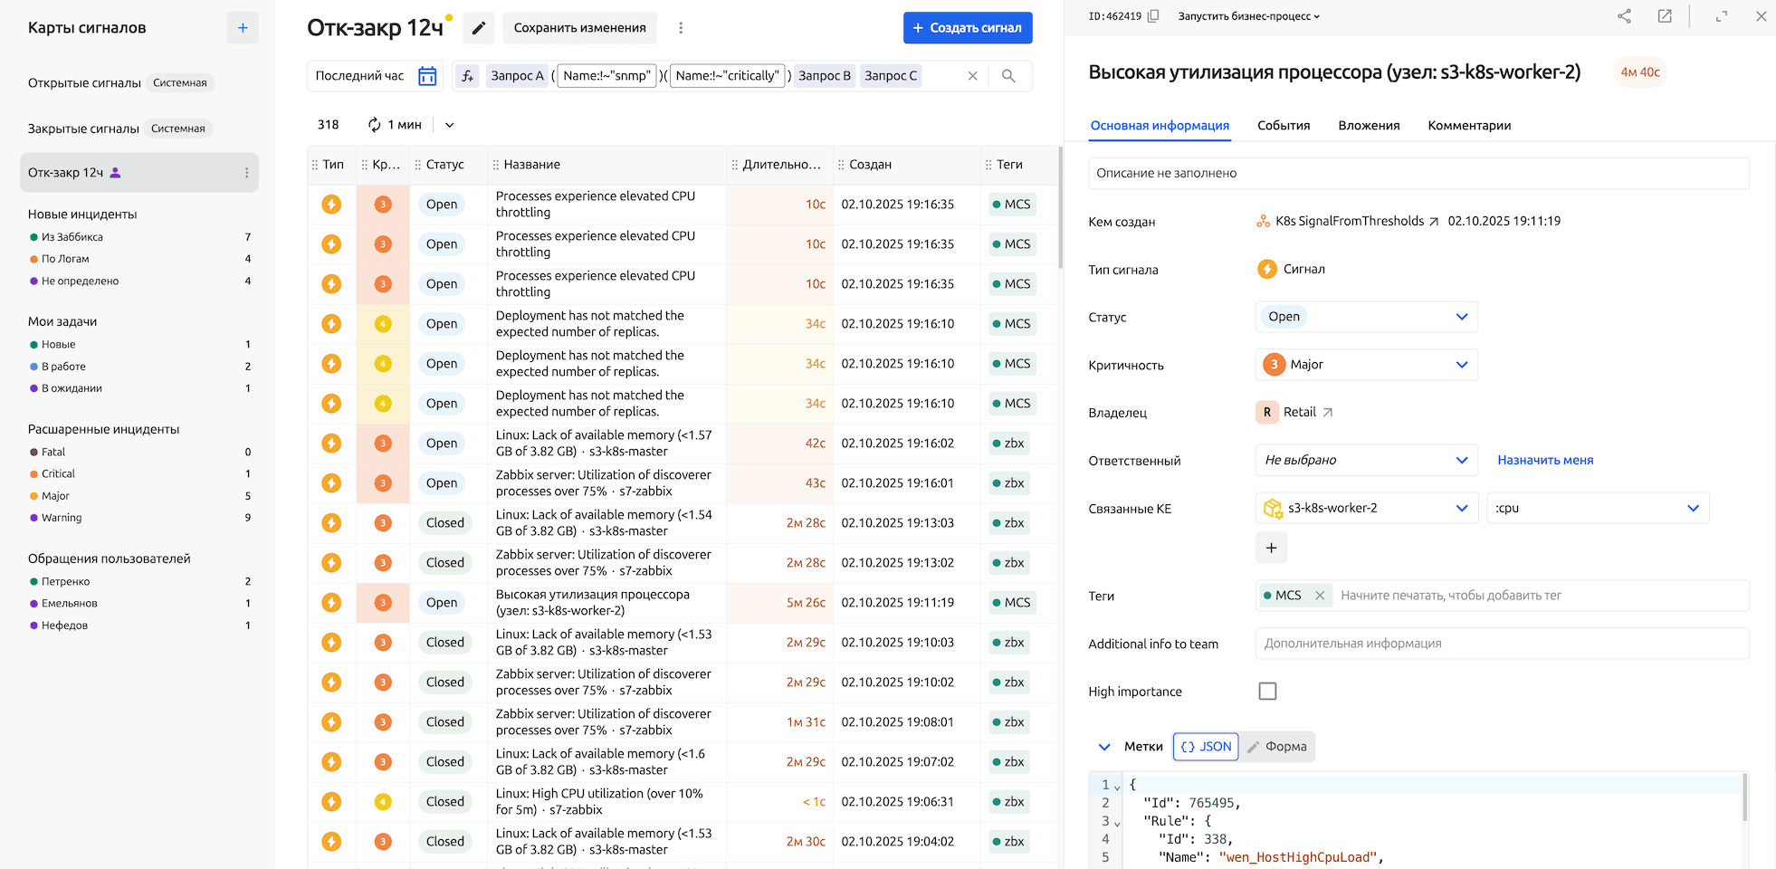Remove the MCS tag from Теги
The width and height of the screenshot is (1776, 869).
(1320, 596)
